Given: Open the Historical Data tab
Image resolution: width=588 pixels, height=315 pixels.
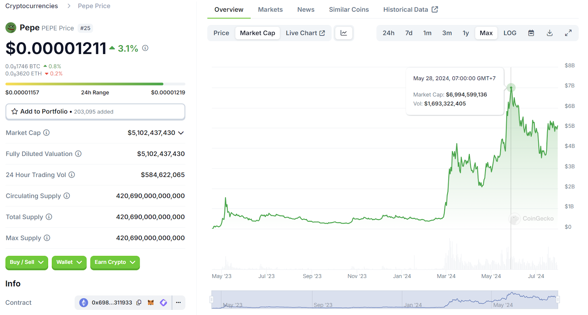Looking at the screenshot, I should click(x=410, y=10).
